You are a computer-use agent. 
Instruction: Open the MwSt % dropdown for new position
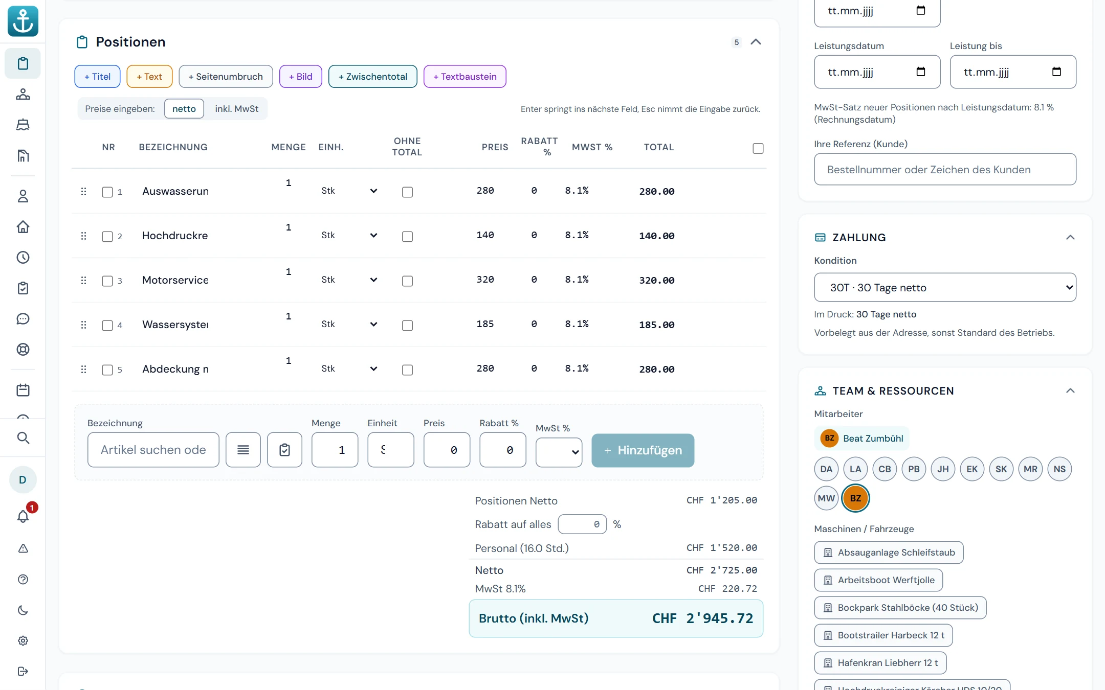pos(559,452)
